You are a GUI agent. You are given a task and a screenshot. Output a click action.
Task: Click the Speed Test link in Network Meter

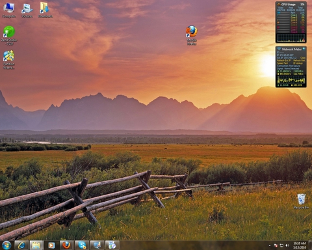click(282, 63)
